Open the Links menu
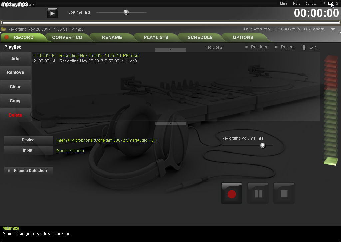 [x=284, y=3]
